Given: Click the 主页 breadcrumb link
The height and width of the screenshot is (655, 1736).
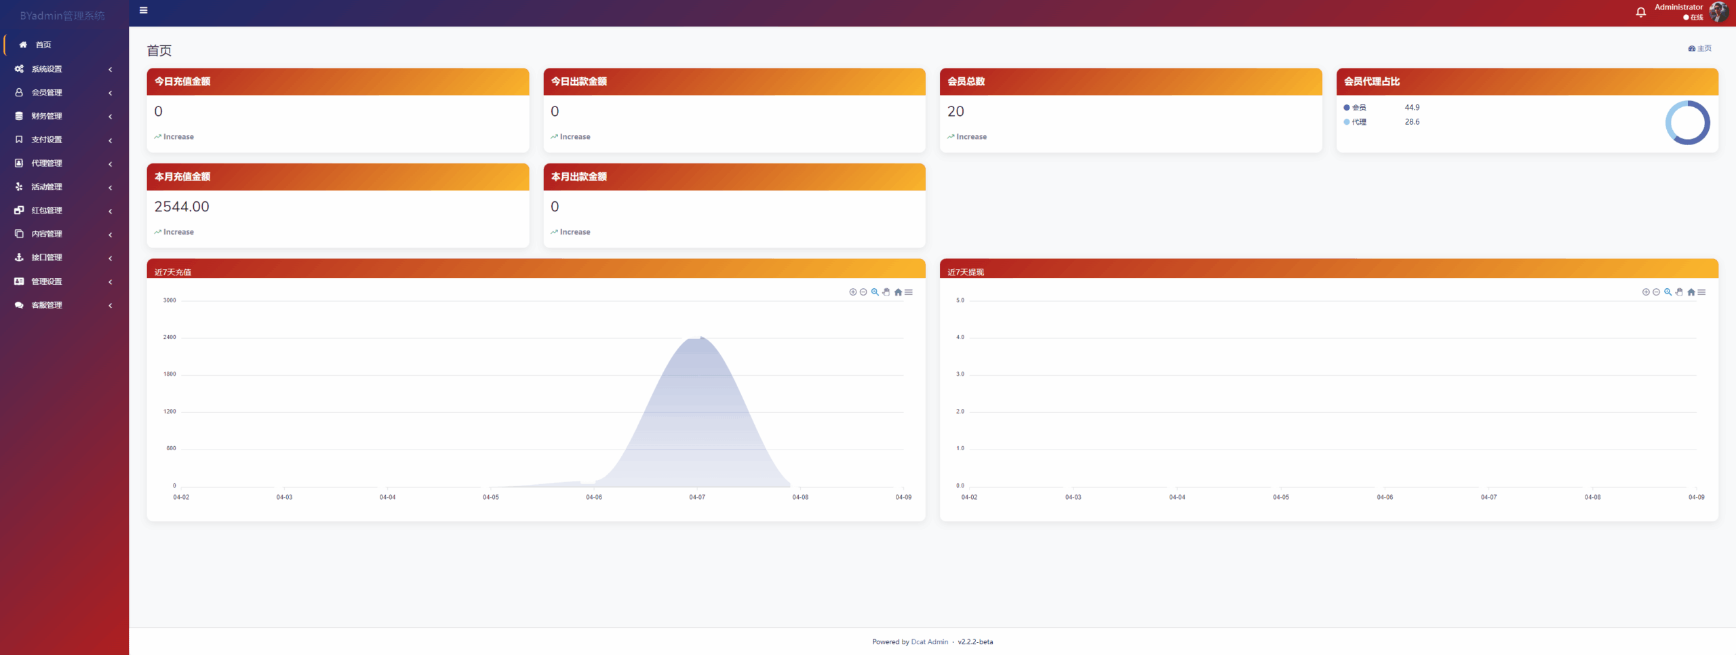Looking at the screenshot, I should tap(1703, 48).
